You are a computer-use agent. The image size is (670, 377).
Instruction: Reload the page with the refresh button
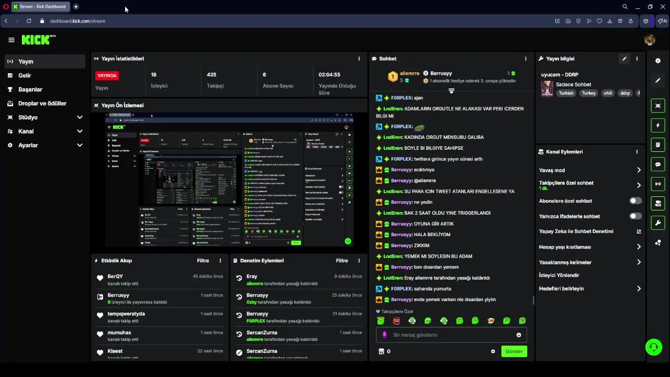[x=29, y=21]
